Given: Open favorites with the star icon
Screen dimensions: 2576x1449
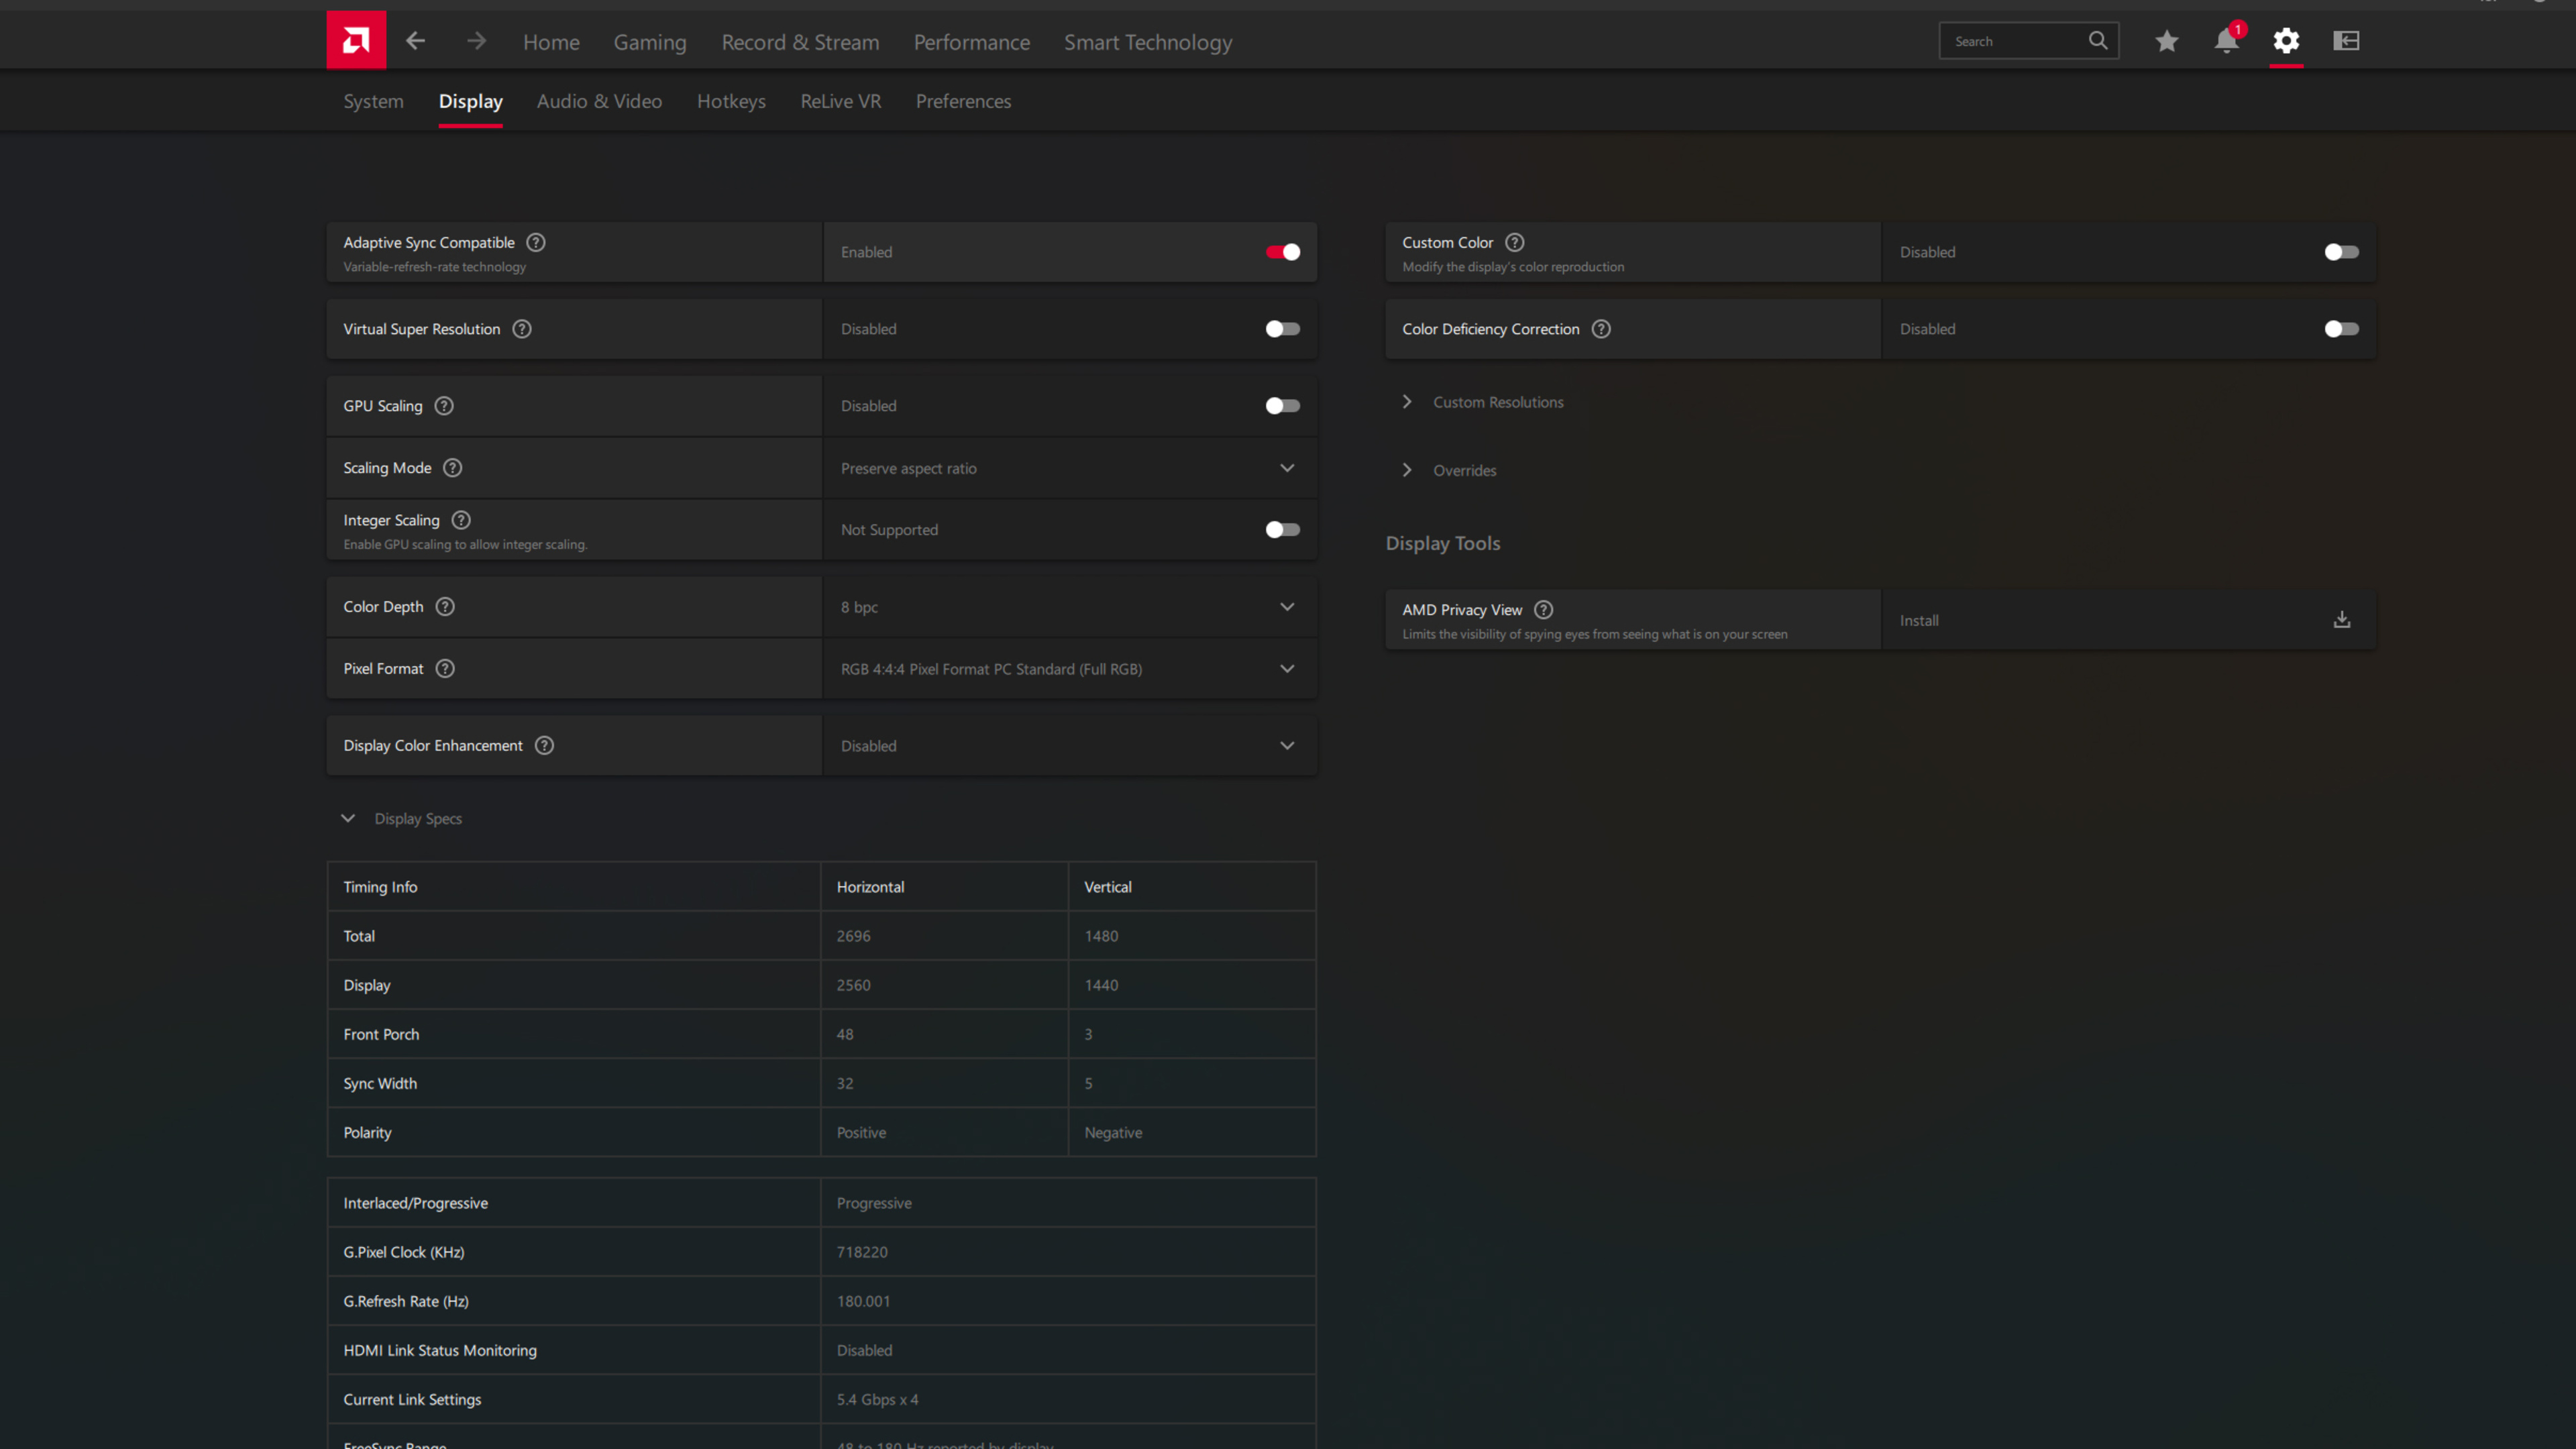Looking at the screenshot, I should [2166, 41].
